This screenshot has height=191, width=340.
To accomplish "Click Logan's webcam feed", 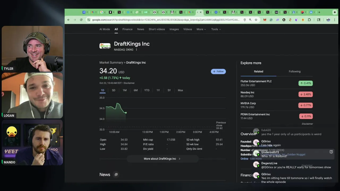I will pyautogui.click(x=32, y=95).
